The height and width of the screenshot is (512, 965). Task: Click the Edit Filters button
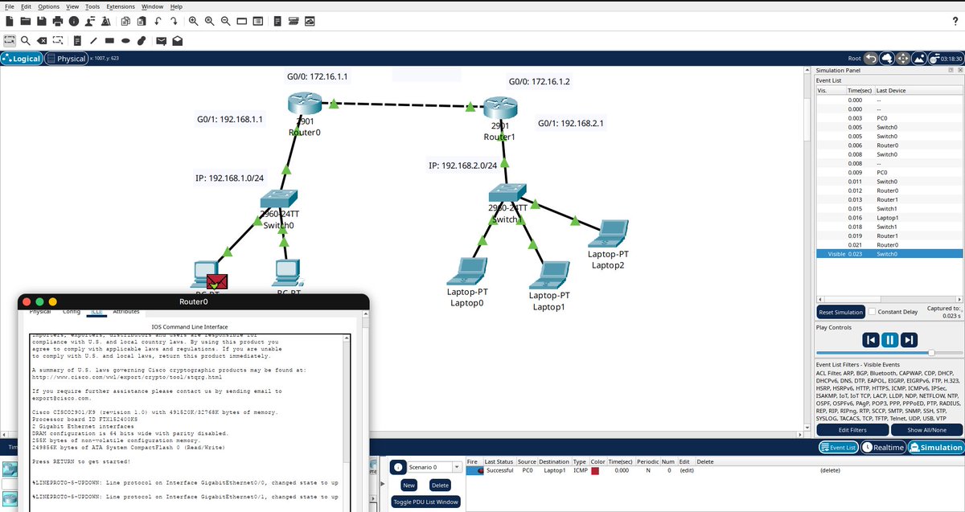(x=852, y=430)
